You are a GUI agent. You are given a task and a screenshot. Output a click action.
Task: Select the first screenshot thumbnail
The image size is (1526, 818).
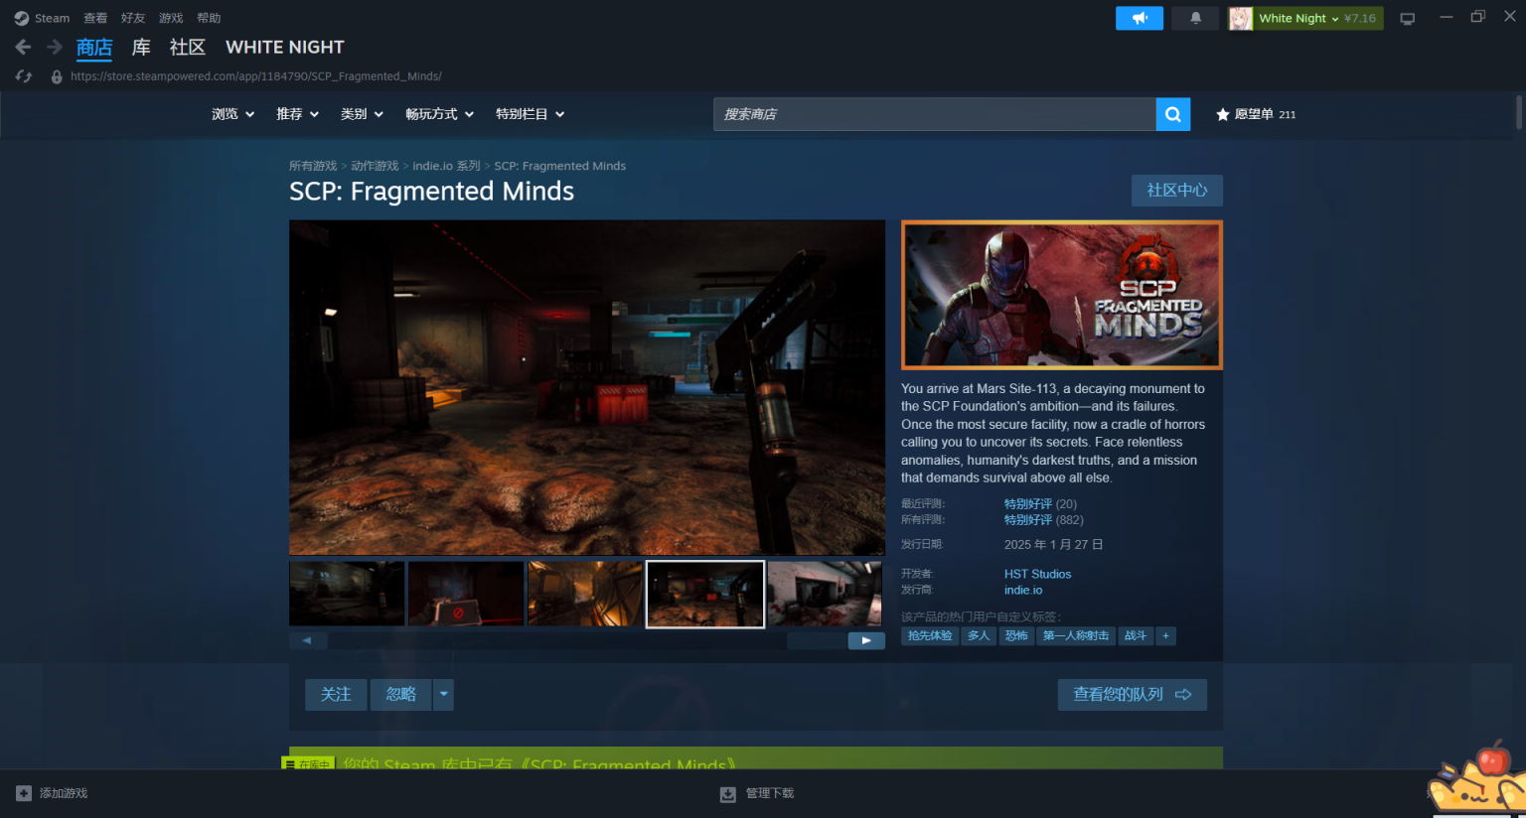347,594
